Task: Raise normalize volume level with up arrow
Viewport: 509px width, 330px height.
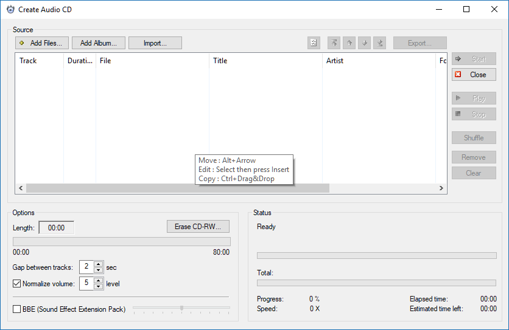Action: click(98, 280)
